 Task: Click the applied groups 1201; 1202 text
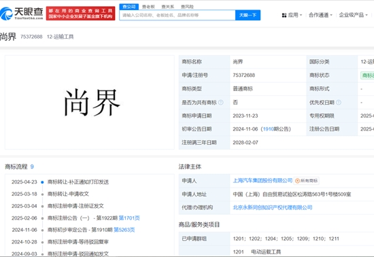[286, 239]
